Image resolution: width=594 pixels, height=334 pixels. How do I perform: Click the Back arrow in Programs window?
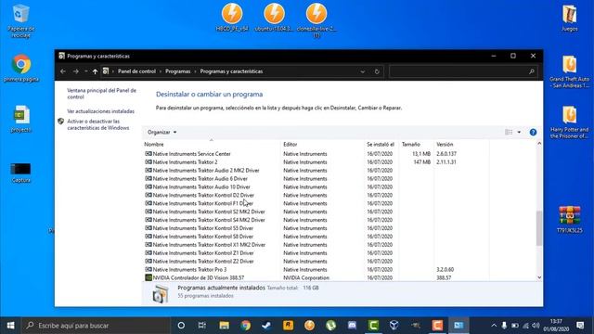63,71
